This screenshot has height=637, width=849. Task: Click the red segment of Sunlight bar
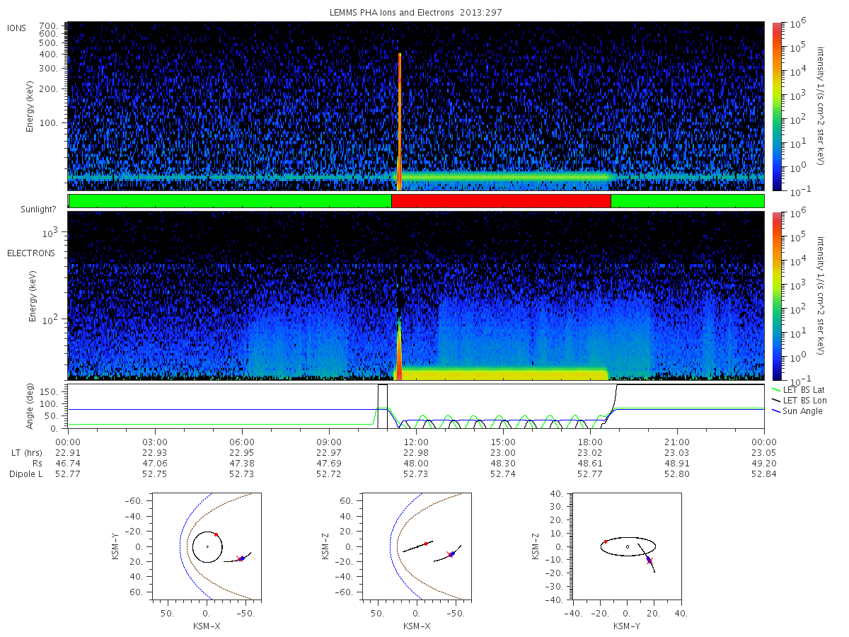501,201
